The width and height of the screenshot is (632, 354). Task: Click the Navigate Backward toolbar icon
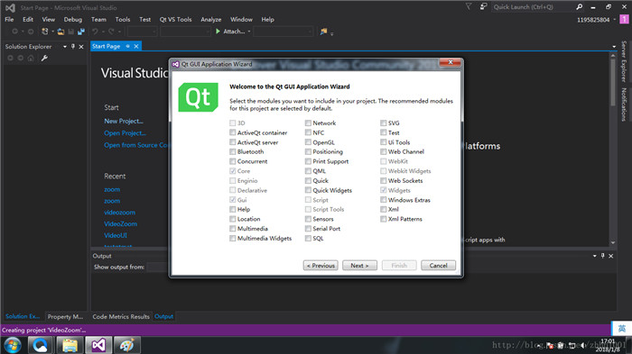[15, 31]
